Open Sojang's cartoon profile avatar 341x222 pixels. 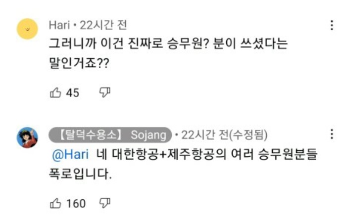pos(27,137)
